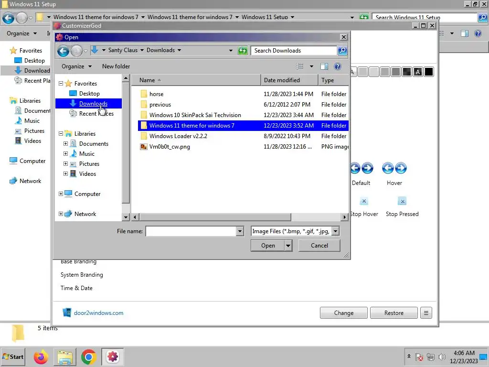Click New folder in the dialog toolbar
Image resolution: width=489 pixels, height=367 pixels.
pyautogui.click(x=116, y=66)
